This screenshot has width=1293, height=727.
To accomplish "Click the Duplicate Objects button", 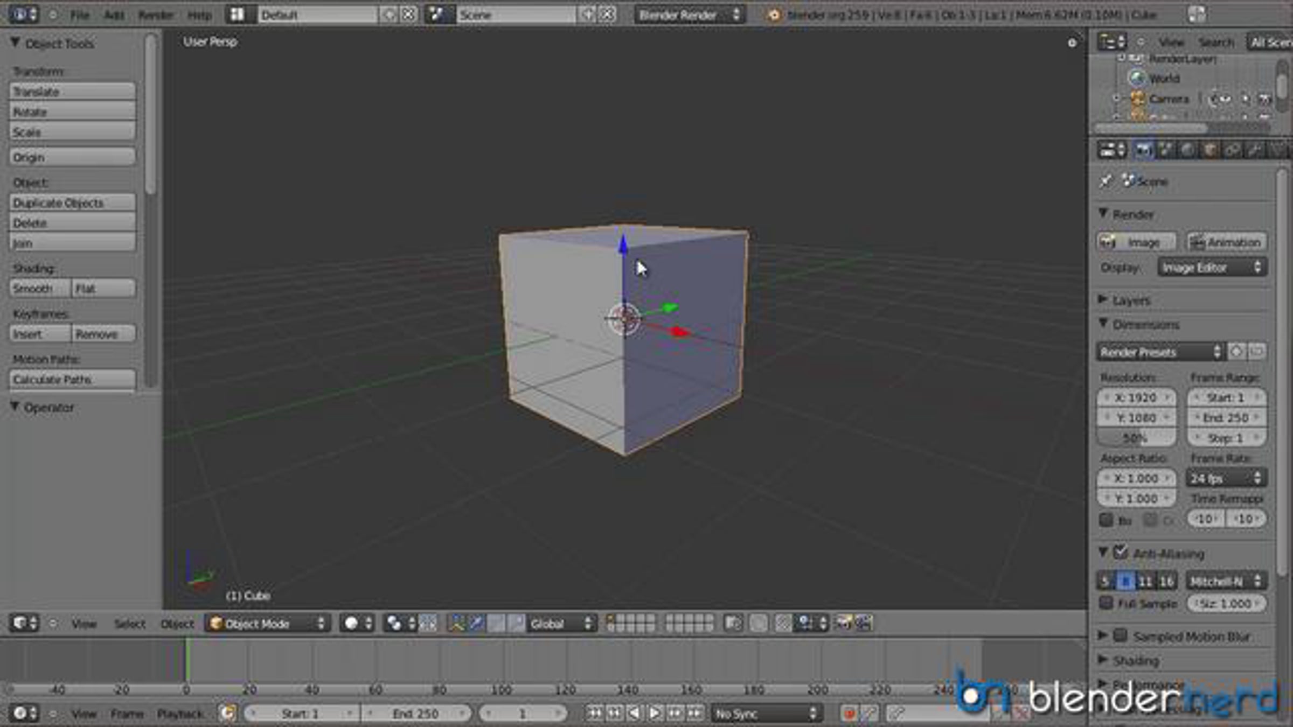I will pos(72,203).
